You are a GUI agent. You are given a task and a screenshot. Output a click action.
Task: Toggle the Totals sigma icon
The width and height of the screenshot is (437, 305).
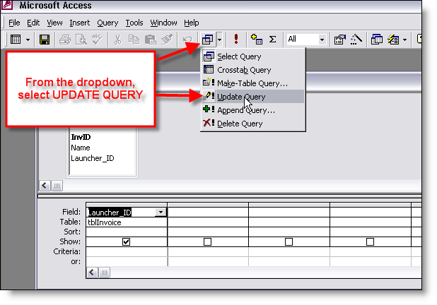coord(272,40)
